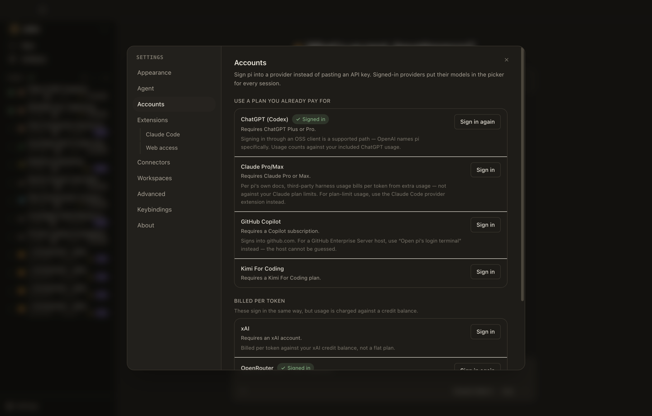
Task: Click the OpenRouter Signed in badge
Action: [295, 367]
